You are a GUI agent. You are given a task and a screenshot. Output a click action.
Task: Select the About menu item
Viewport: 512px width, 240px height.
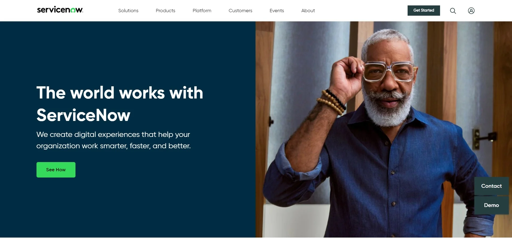(308, 11)
